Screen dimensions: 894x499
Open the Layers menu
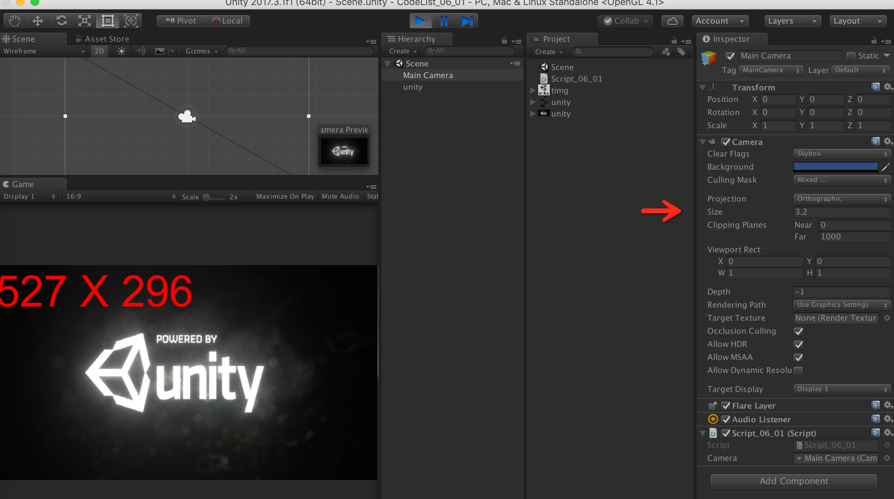coord(792,21)
